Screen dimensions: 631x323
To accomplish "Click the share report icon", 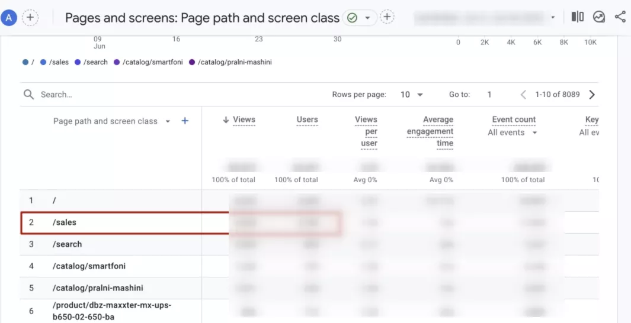I will pos(620,17).
